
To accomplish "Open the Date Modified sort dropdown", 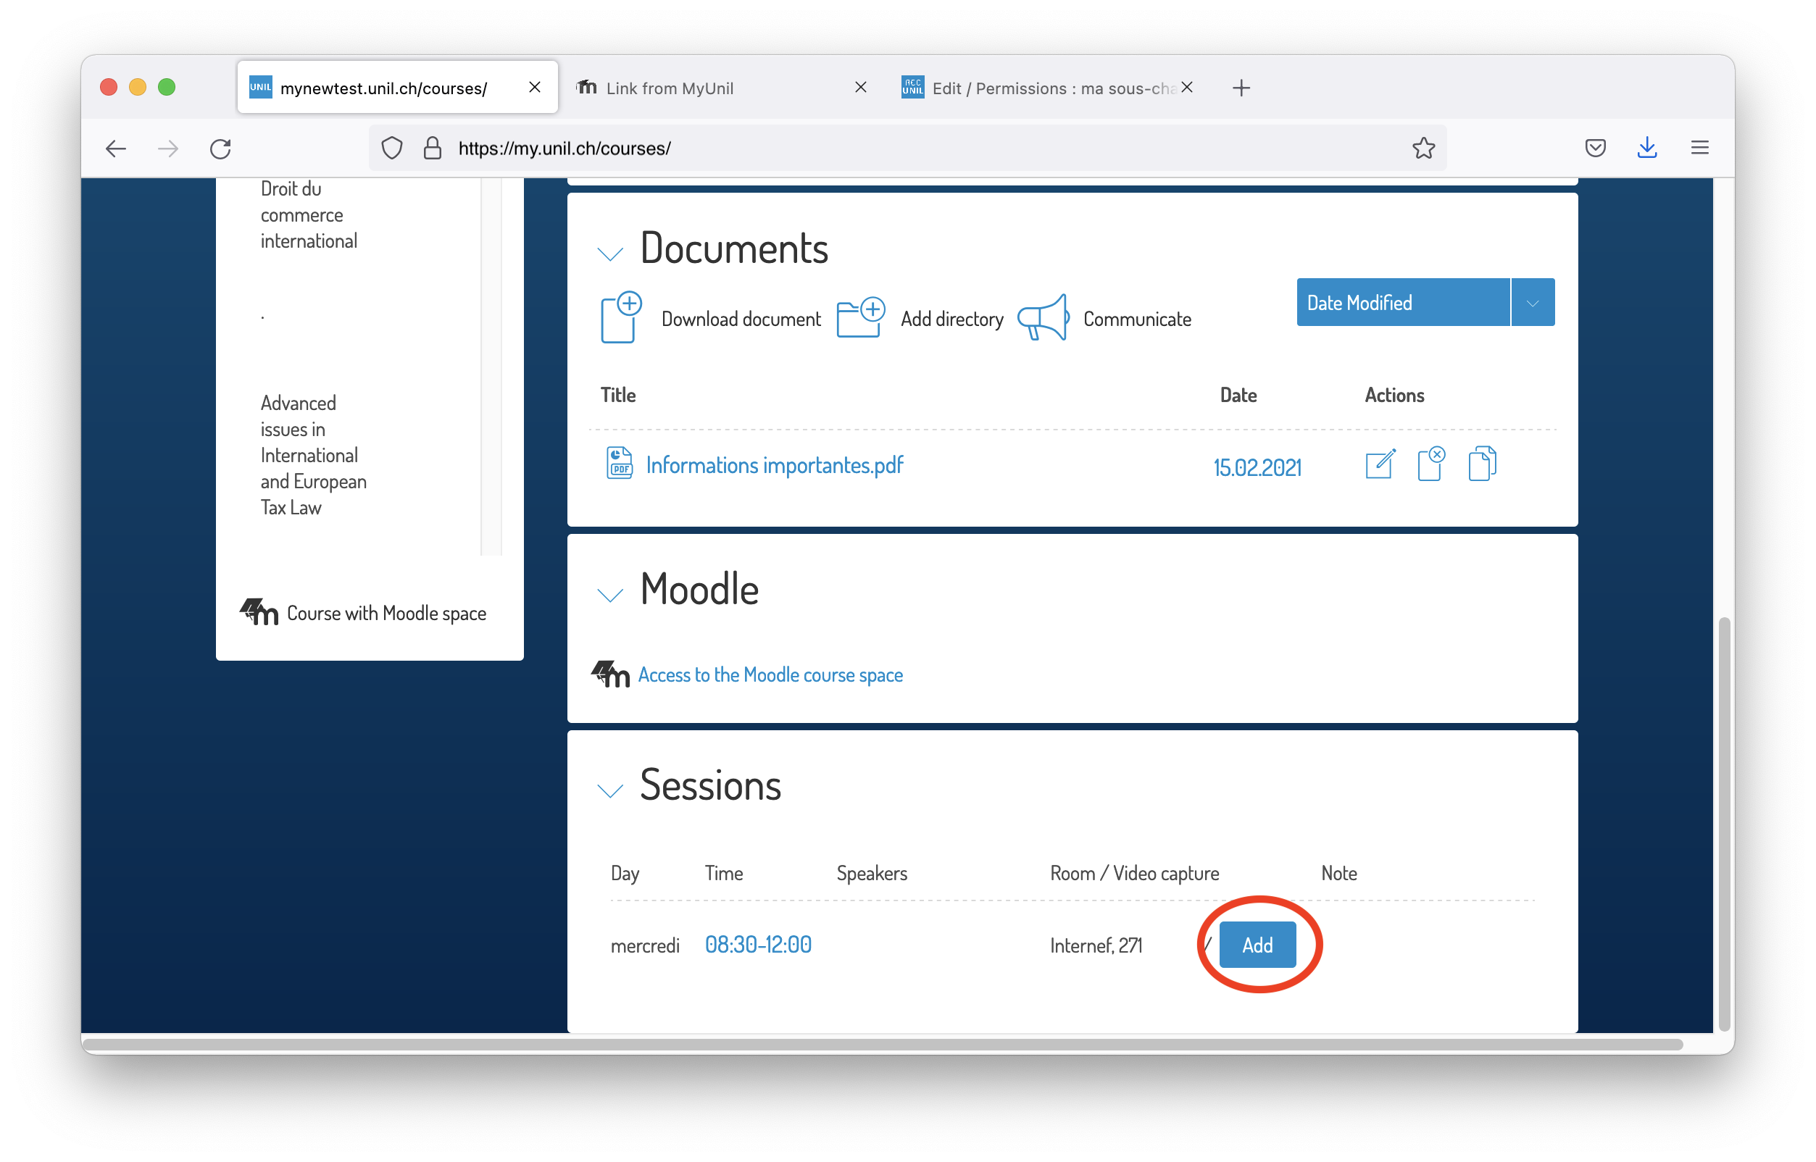I will [1532, 304].
